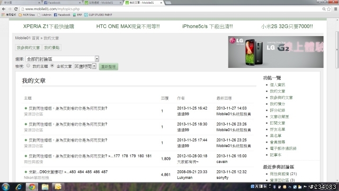Screen dimensions: 339x191
Task: Open the iPhone5c/s promotion link
Action: [208, 27]
